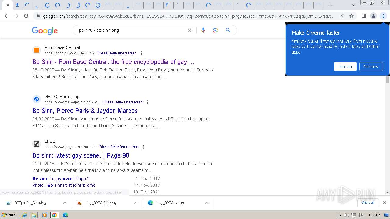Click the Men Of Porn globe favicon
This screenshot has height=219, width=390.
click(x=37, y=99)
